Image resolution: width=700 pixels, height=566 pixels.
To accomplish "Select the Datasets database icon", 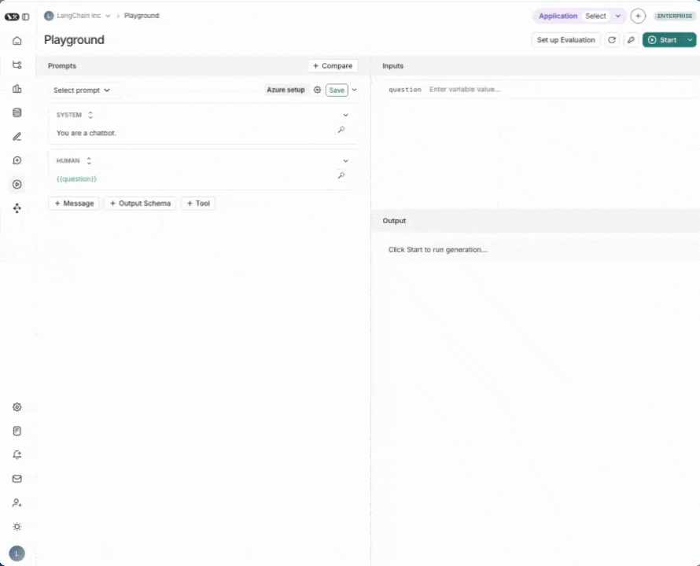I will coord(17,112).
